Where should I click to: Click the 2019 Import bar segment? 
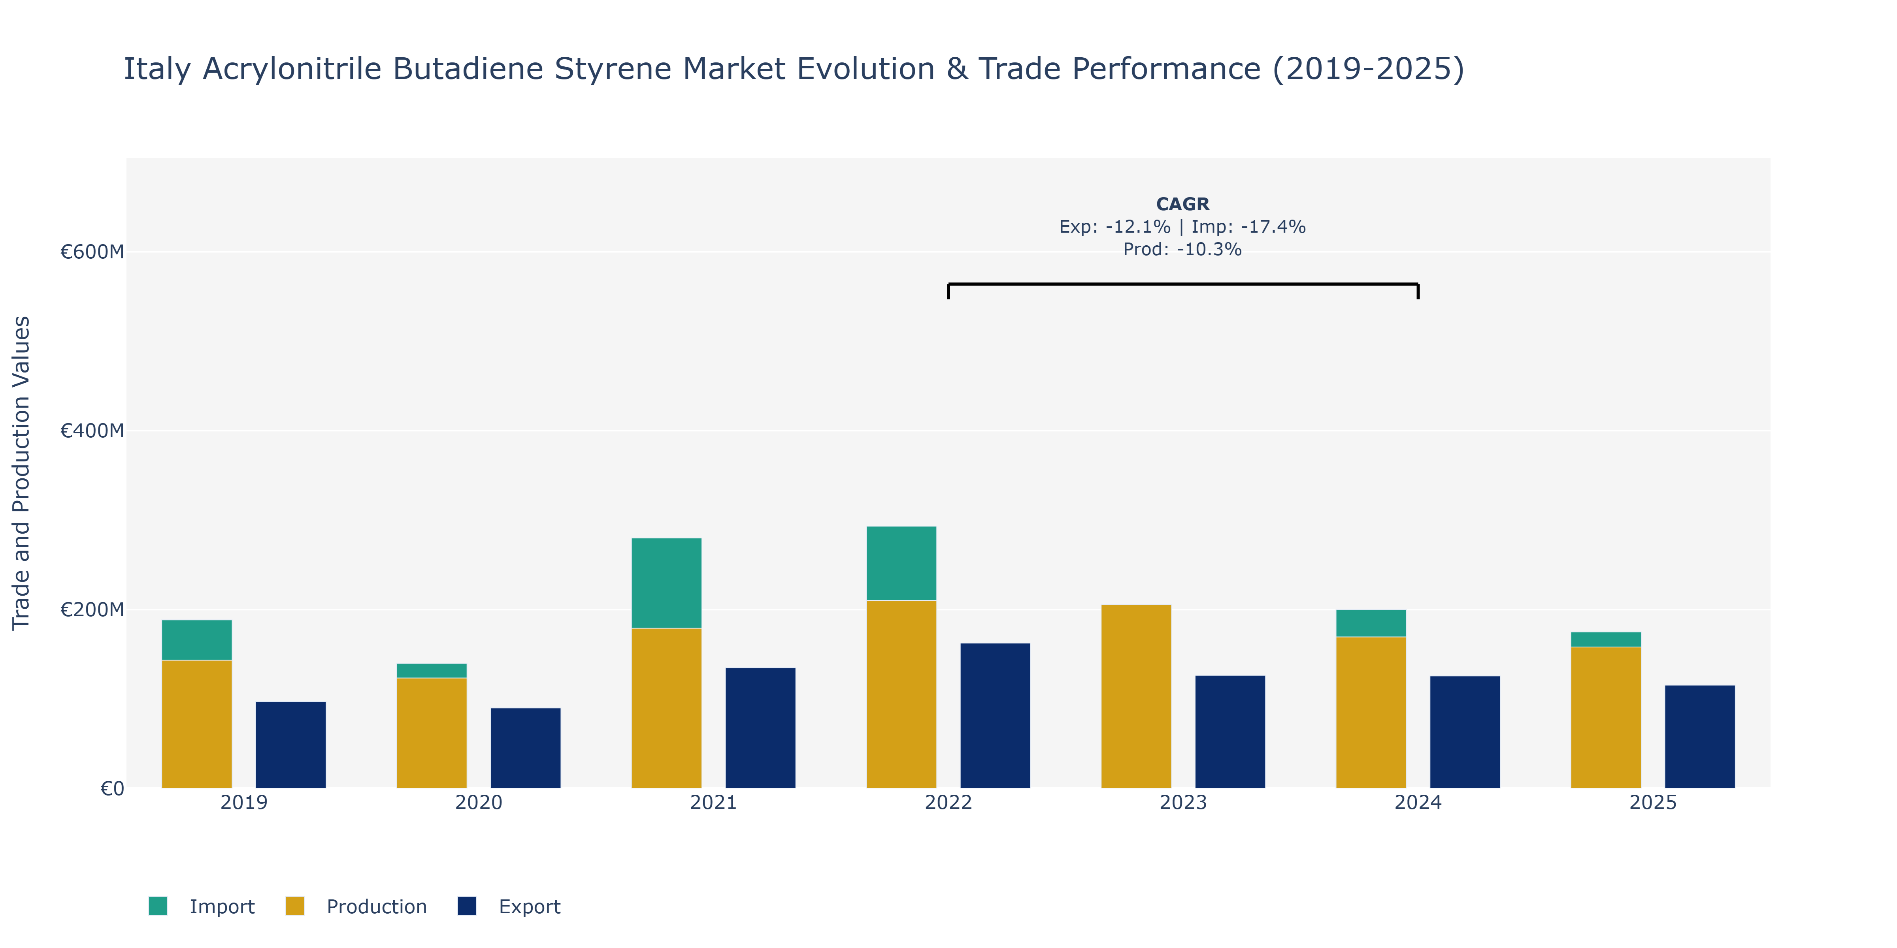197,640
